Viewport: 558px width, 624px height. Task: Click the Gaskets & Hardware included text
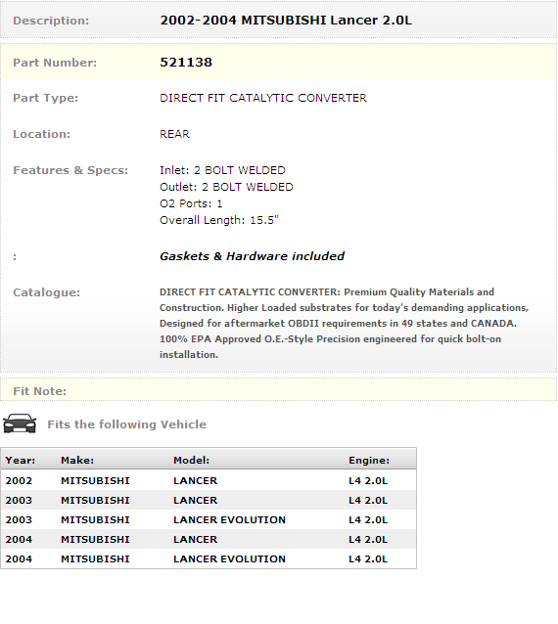coord(253,256)
